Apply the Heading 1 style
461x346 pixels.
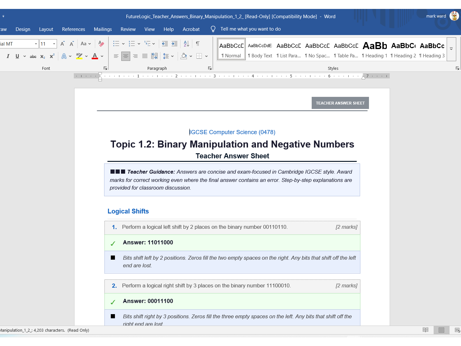point(375,49)
